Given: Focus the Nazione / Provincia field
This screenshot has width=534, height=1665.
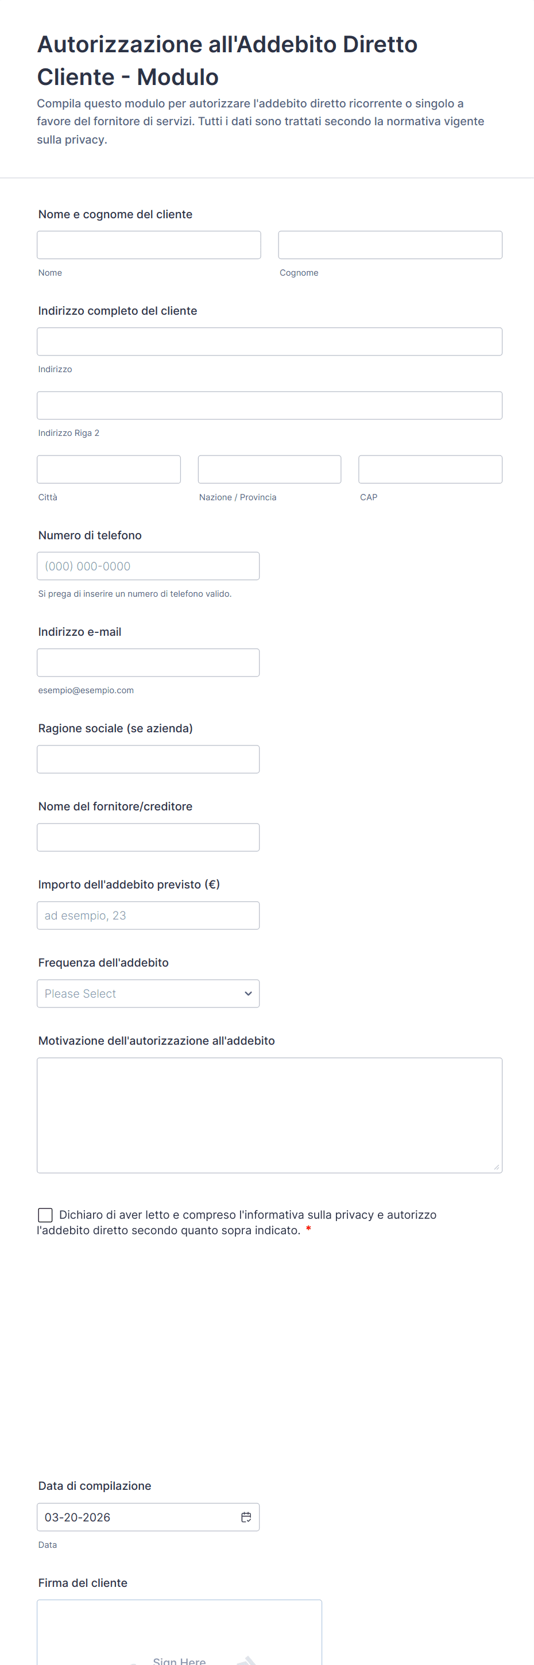Looking at the screenshot, I should point(269,469).
